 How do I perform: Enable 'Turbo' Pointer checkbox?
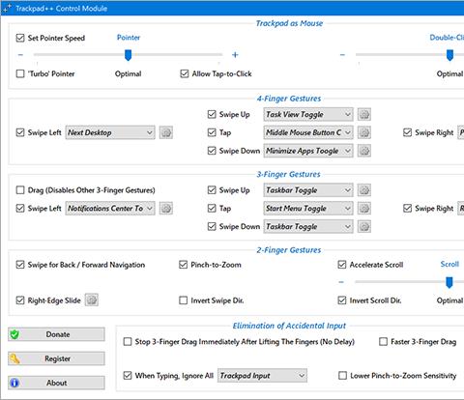[20, 73]
